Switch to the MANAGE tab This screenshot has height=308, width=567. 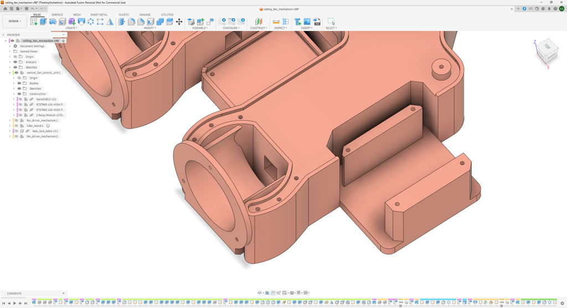[145, 15]
